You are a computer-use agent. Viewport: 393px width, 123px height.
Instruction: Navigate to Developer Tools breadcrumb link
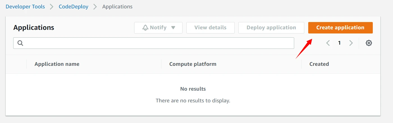[25, 7]
